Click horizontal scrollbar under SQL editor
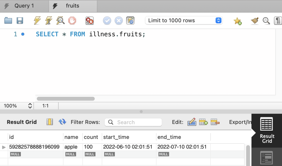282x166 pixels. pos(66,99)
